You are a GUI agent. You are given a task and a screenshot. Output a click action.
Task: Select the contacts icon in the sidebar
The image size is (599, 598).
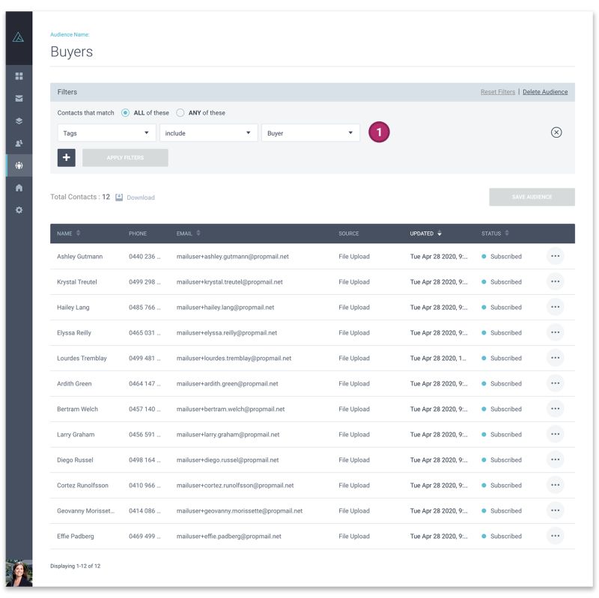point(19,141)
